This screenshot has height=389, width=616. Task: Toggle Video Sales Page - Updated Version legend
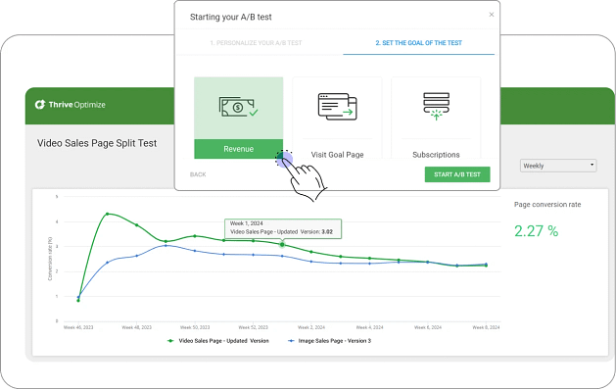point(218,341)
